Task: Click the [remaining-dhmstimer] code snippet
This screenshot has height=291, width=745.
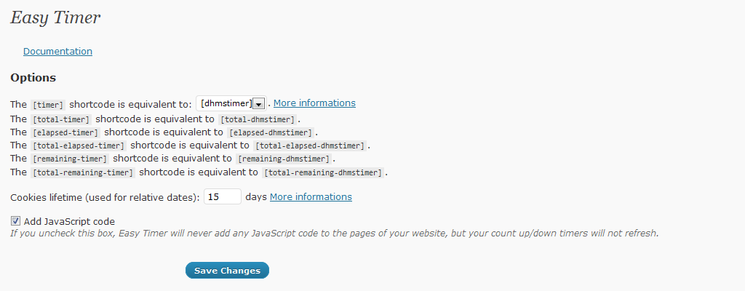Action: (284, 159)
